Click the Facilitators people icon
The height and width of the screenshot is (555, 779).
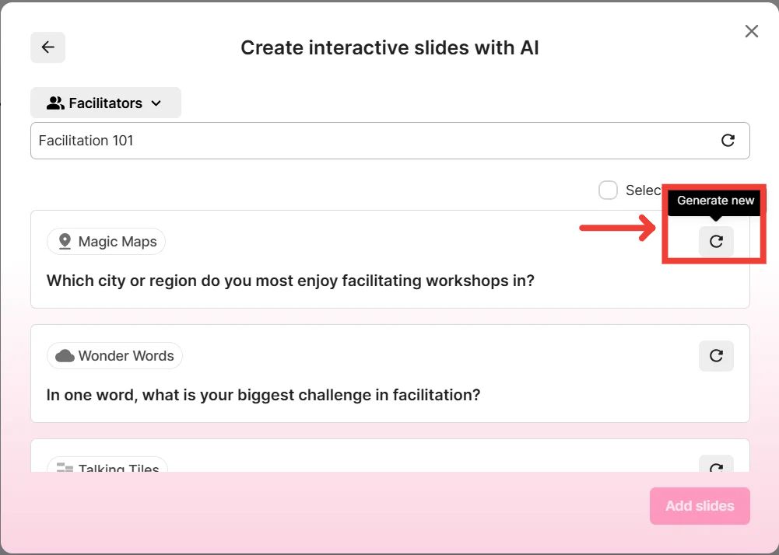(x=55, y=103)
